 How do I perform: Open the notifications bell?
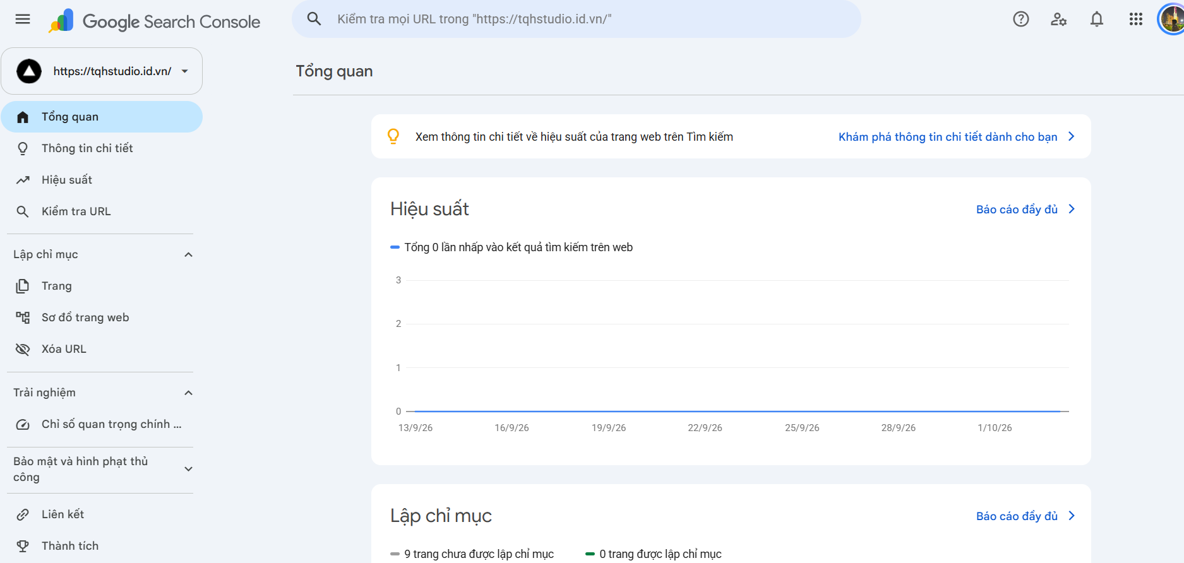click(1097, 19)
